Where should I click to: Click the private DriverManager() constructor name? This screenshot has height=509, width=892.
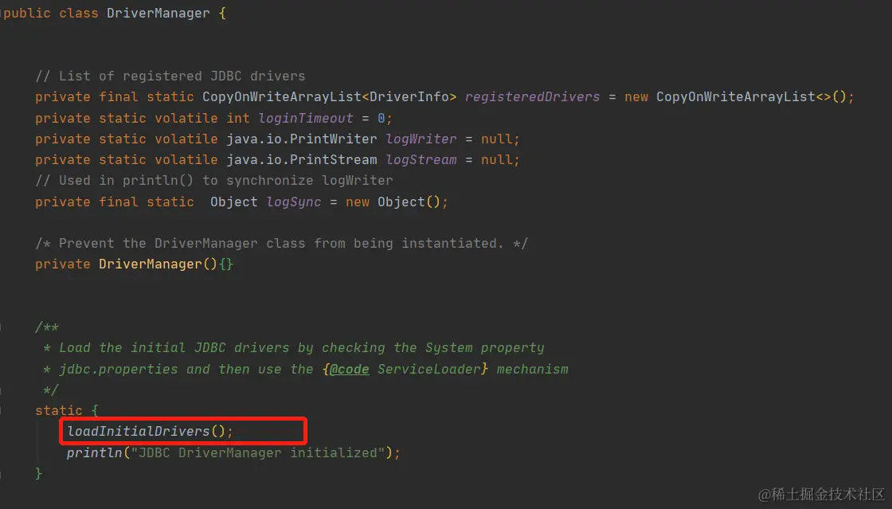click(151, 264)
